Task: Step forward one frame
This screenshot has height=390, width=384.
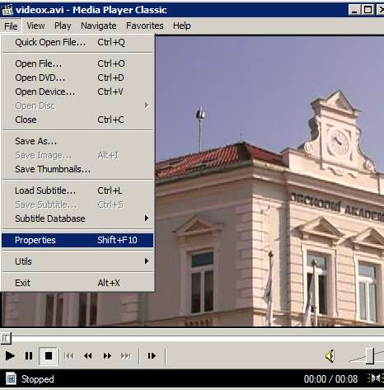Action: (152, 356)
